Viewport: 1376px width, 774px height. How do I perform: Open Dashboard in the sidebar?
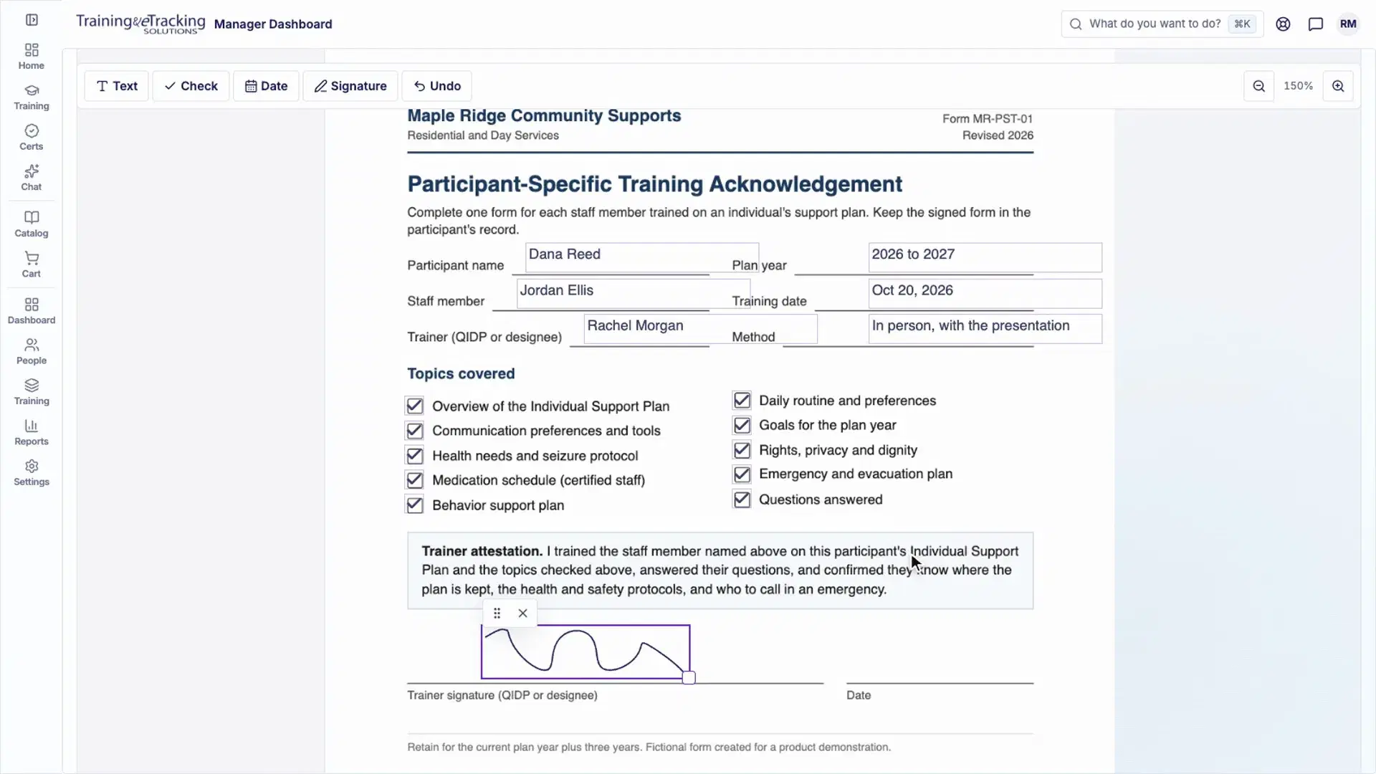tap(32, 311)
